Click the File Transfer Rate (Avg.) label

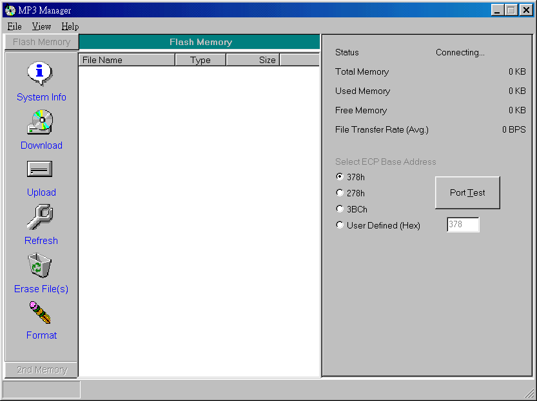[x=382, y=129]
